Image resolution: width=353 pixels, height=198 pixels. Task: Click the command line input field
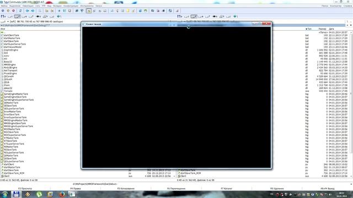pos(233,184)
